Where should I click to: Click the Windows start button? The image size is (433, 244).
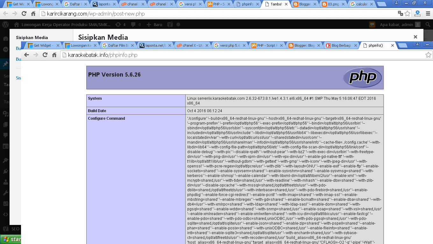click(11, 239)
